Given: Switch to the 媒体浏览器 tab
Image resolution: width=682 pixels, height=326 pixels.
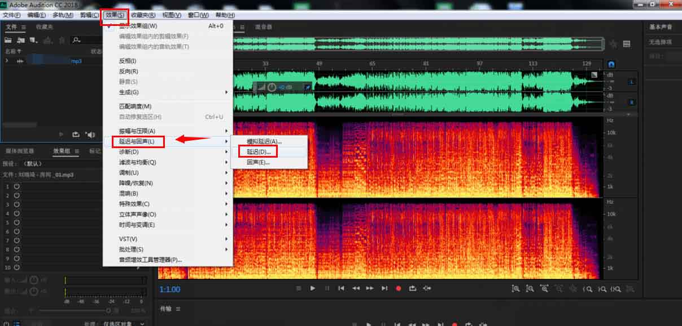Looking at the screenshot, I should point(20,151).
